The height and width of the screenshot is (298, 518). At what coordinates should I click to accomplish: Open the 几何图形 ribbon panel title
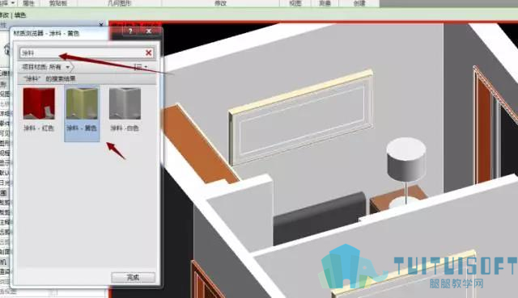point(120,3)
